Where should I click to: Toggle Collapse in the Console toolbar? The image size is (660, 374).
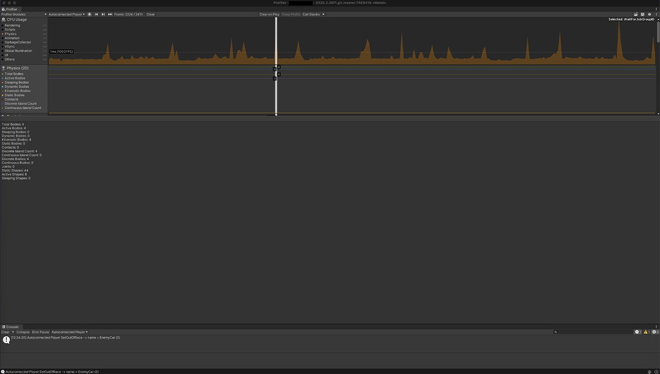[x=23, y=331]
